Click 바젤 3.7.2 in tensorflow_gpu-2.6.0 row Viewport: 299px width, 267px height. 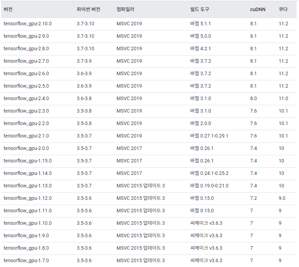201,73
